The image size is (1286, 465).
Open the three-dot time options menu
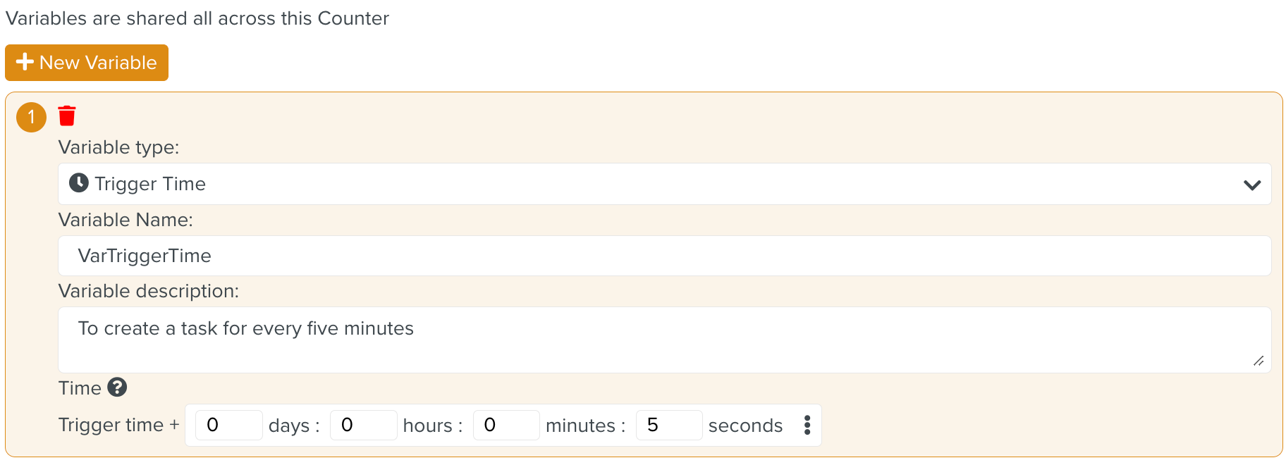(x=807, y=425)
